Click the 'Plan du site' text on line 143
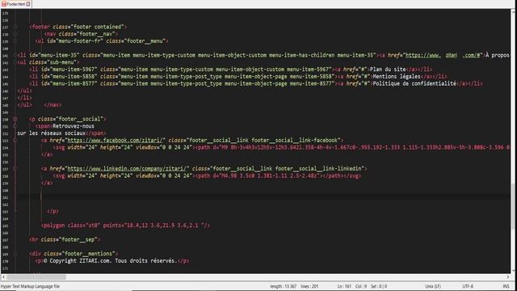517x291 pixels. pos(388,70)
